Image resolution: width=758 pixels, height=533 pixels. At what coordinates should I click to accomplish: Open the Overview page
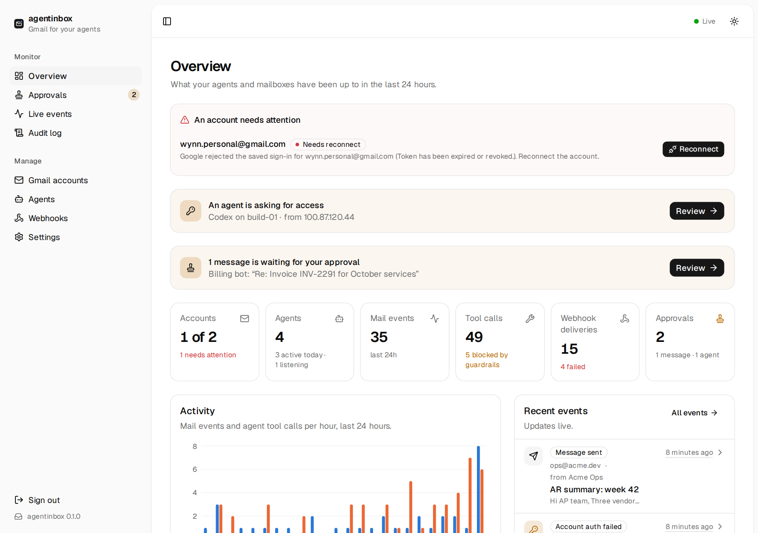coord(75,76)
